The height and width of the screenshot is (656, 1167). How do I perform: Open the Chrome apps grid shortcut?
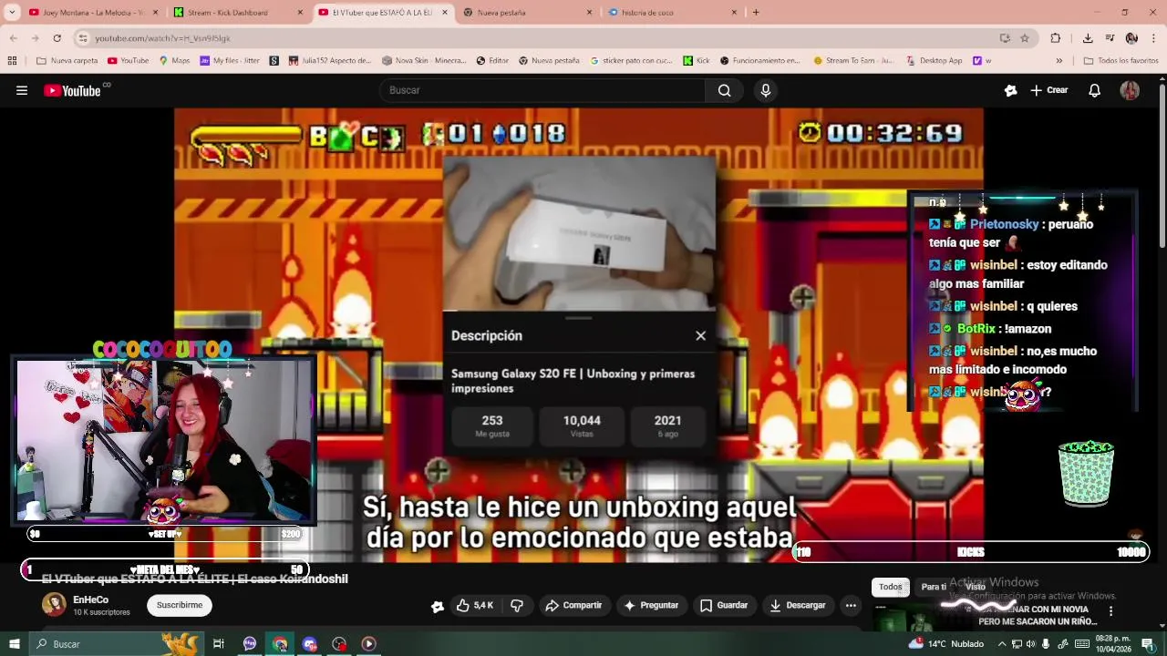coord(12,61)
